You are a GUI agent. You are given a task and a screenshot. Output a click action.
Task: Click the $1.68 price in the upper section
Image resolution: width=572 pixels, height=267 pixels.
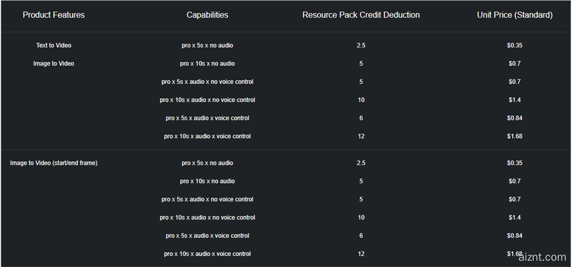click(x=514, y=136)
